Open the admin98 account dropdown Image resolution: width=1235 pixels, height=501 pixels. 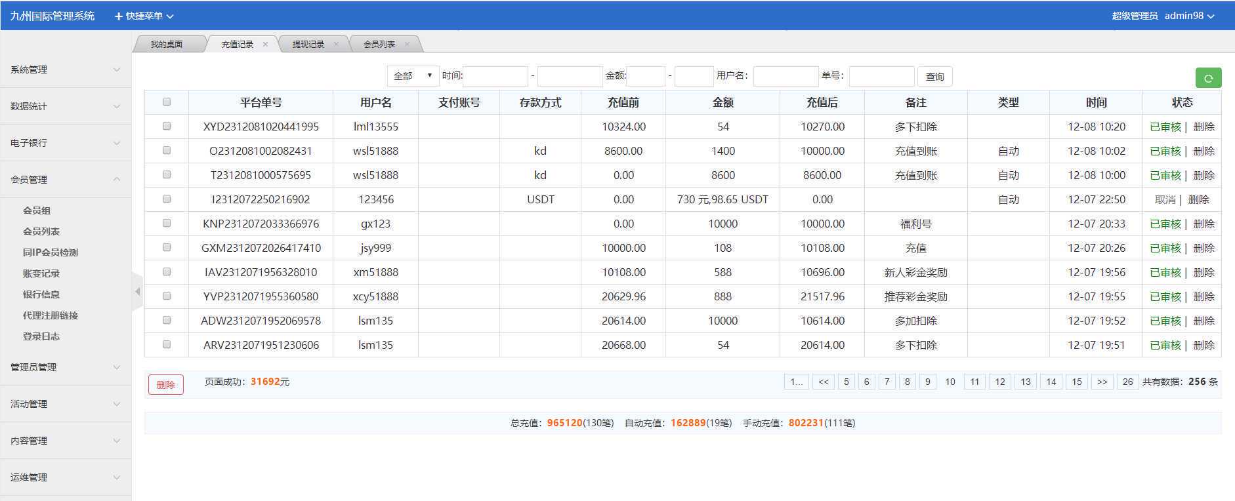1189,16
